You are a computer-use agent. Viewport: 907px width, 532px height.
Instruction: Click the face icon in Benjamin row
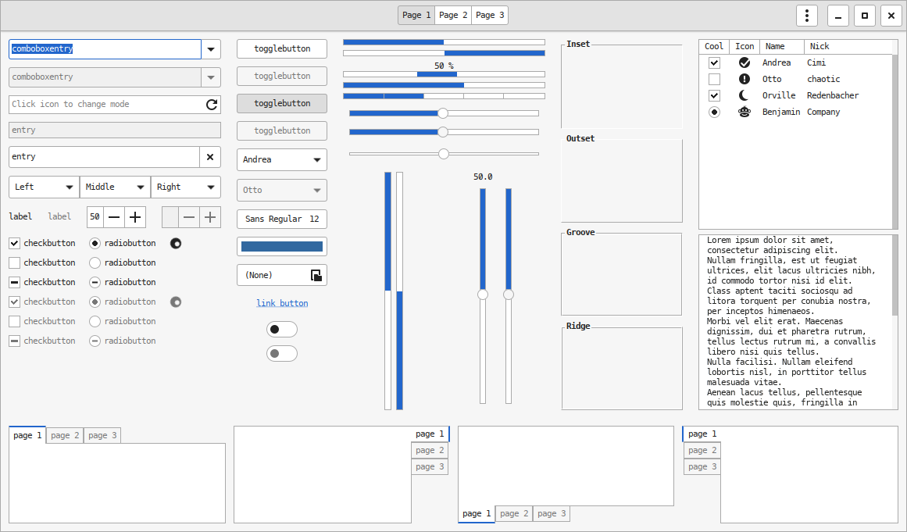click(x=745, y=112)
